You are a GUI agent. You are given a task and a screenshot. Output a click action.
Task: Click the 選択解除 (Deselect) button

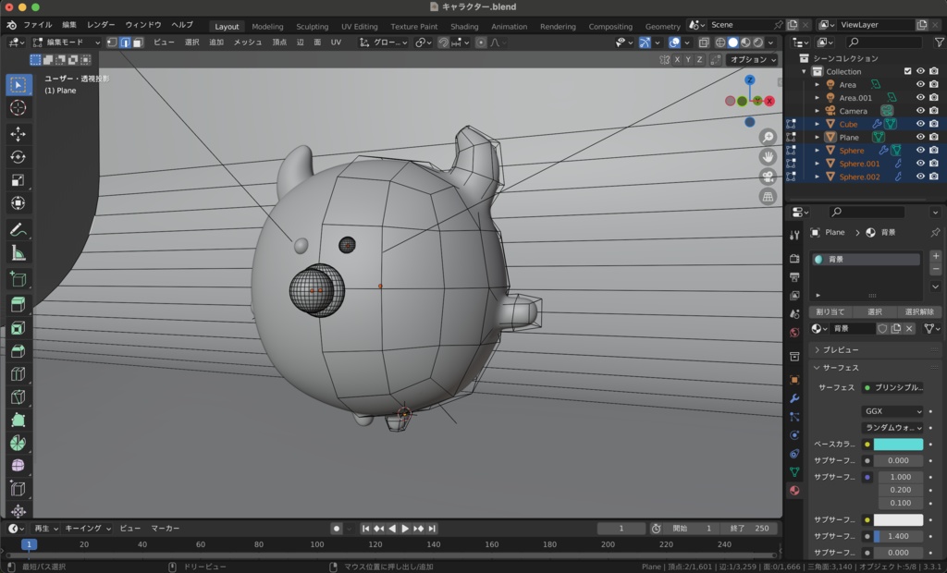point(919,311)
